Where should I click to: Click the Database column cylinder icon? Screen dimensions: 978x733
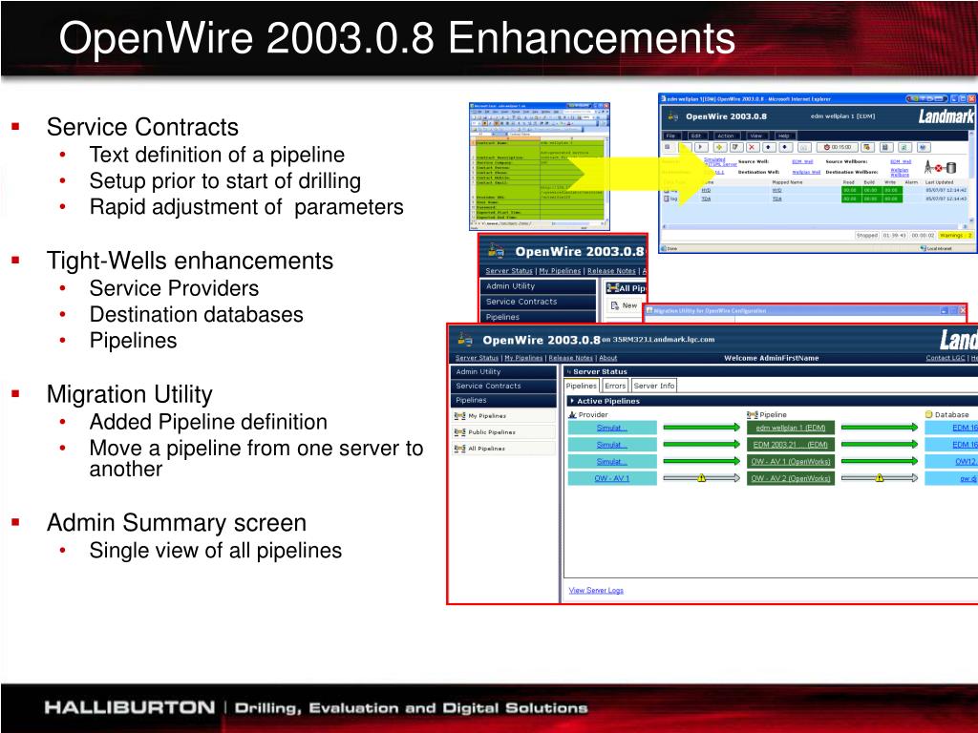928,414
